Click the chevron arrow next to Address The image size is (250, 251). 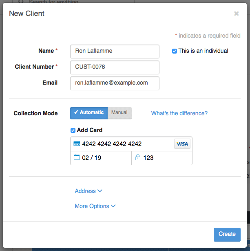(x=100, y=190)
